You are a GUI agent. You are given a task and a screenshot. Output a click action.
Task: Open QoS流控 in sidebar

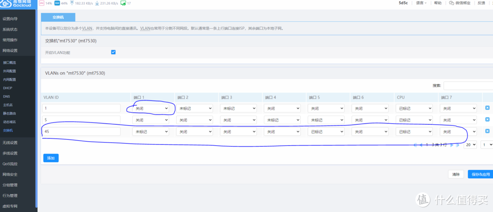(10, 164)
